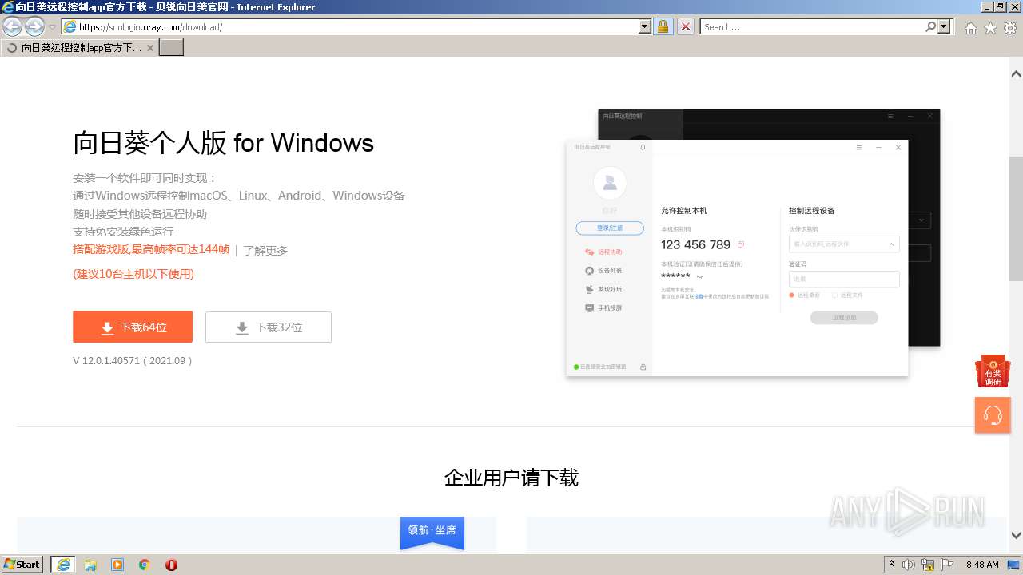Viewport: 1023px width, 575px height.
Task: Open the recent pages dropdown arrow
Action: pyautogui.click(x=52, y=27)
